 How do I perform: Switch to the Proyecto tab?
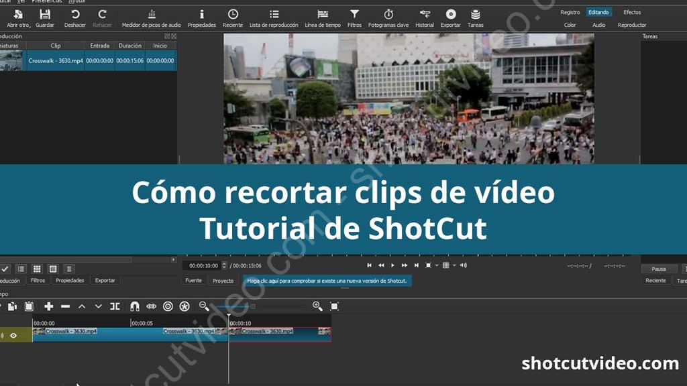point(223,280)
